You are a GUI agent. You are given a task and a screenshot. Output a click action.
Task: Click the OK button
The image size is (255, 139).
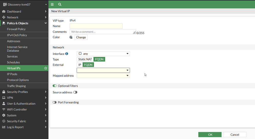[x=210, y=134]
